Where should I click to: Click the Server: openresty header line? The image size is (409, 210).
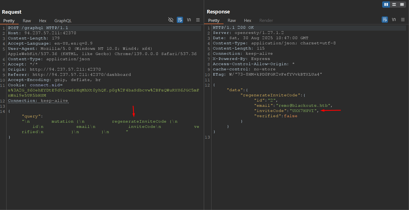(248, 33)
